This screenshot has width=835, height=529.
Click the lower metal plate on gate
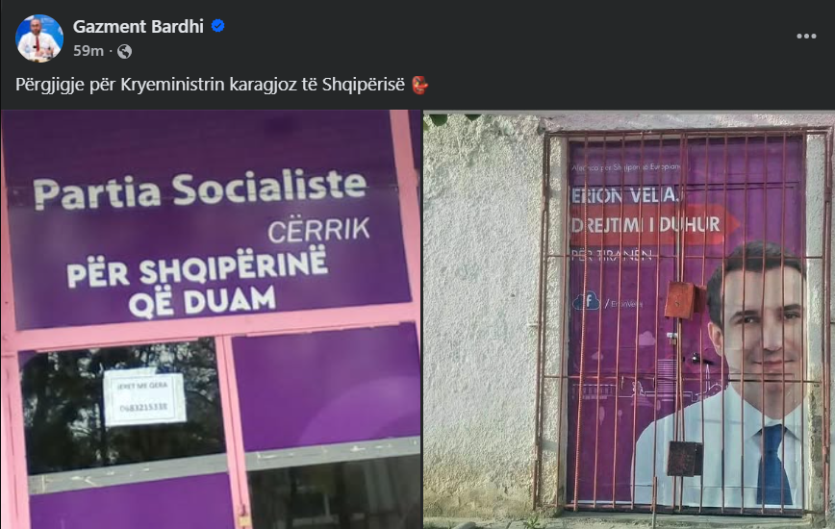coord(685,459)
